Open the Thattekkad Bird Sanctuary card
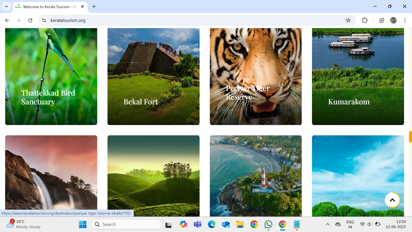412x232 pixels. [51, 76]
